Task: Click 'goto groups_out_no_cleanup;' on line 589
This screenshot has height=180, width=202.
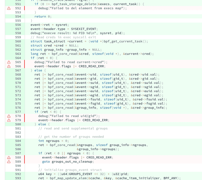Action: click(x=68, y=162)
